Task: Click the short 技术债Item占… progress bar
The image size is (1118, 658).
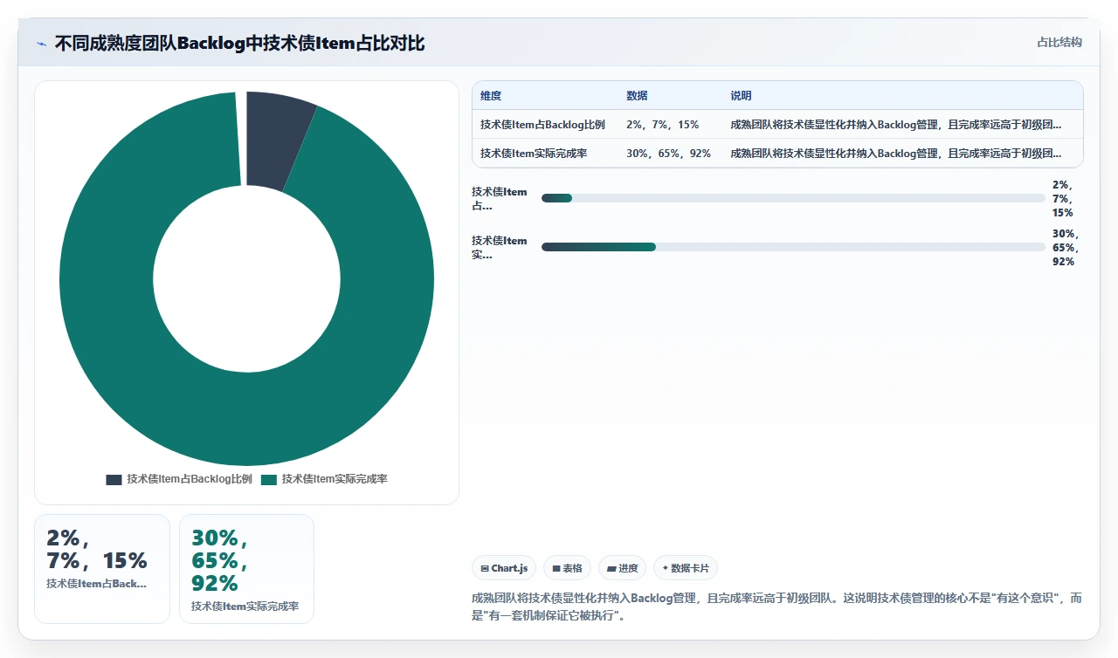Action: pos(793,198)
